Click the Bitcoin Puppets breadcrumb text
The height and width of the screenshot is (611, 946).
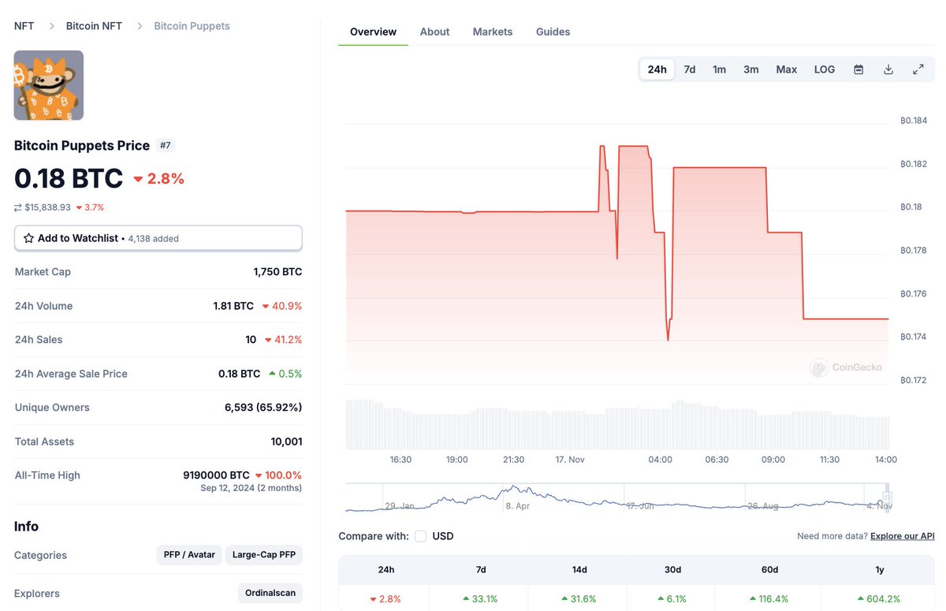click(192, 26)
